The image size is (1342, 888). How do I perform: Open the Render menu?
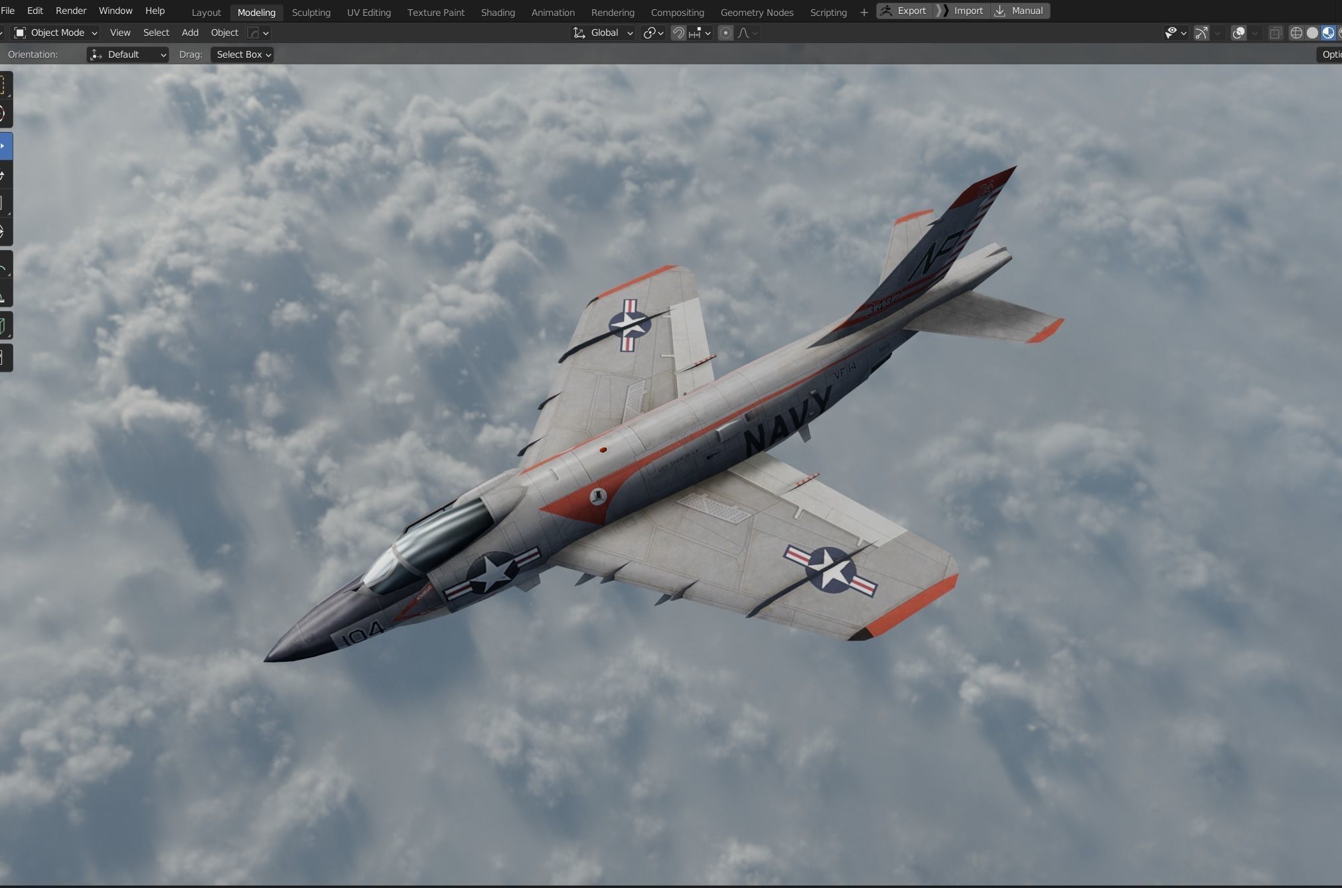(70, 11)
